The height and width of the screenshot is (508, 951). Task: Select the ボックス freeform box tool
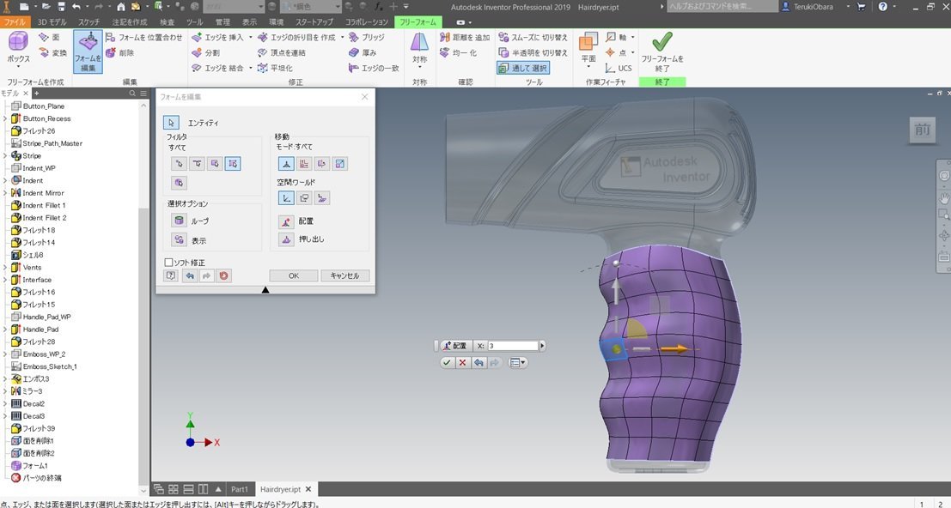[18, 47]
